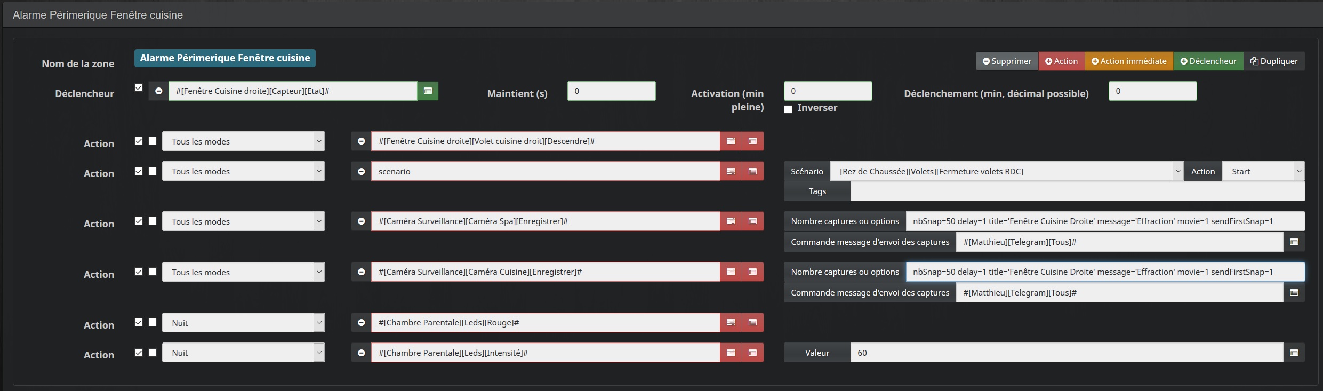Add an Action immédiate with the orange button
Viewport: 1323px width, 391px height.
tap(1129, 61)
